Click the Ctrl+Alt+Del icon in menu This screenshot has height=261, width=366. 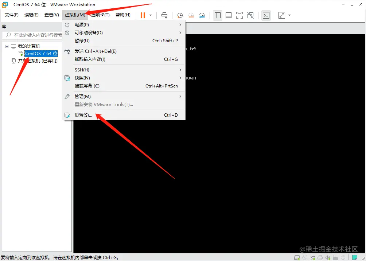67,51
